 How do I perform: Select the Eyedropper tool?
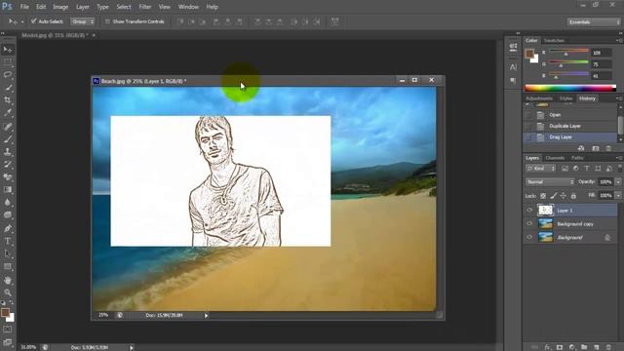[x=8, y=113]
